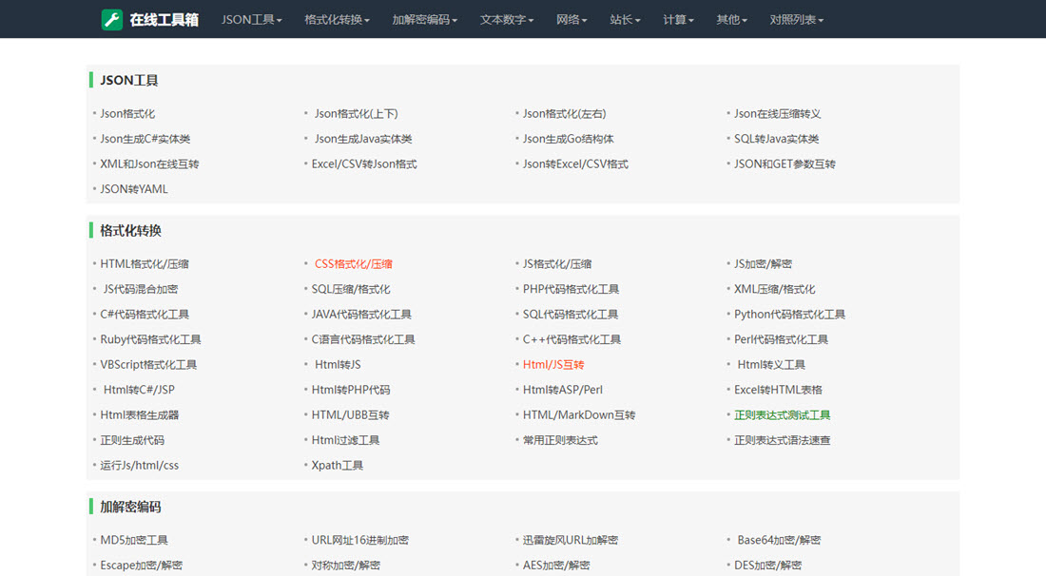
Task: Open the Json格式化(上下) tool link
Action: 356,113
